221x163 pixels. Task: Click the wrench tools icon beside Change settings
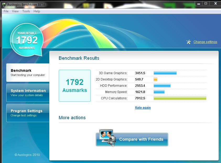(188, 42)
